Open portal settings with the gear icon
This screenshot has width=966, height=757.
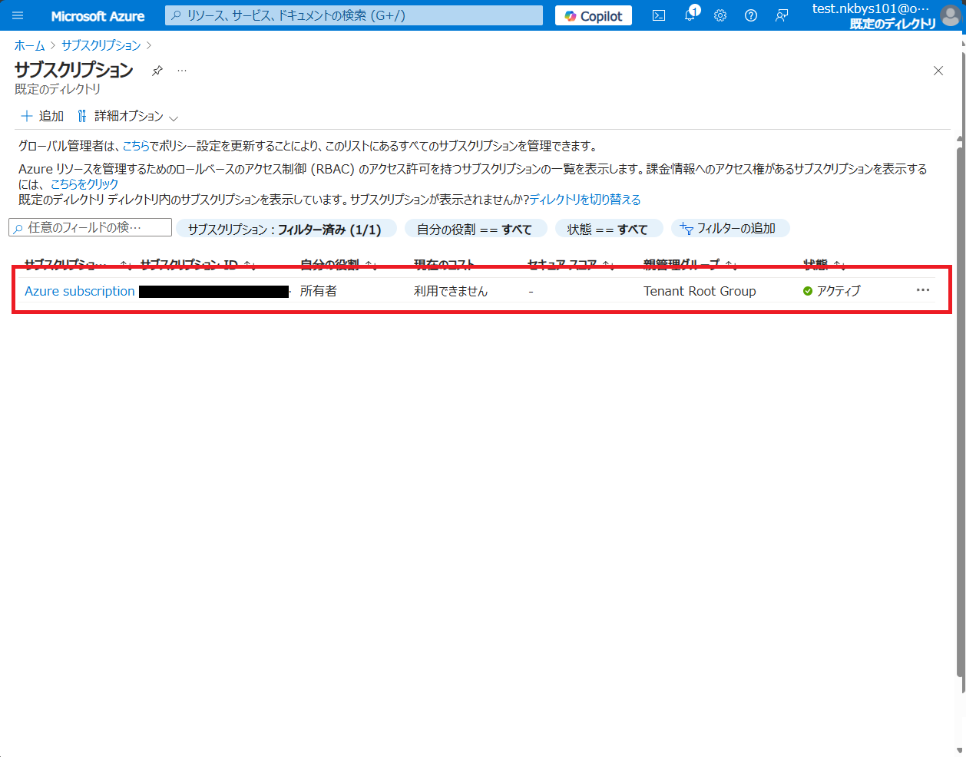(720, 15)
